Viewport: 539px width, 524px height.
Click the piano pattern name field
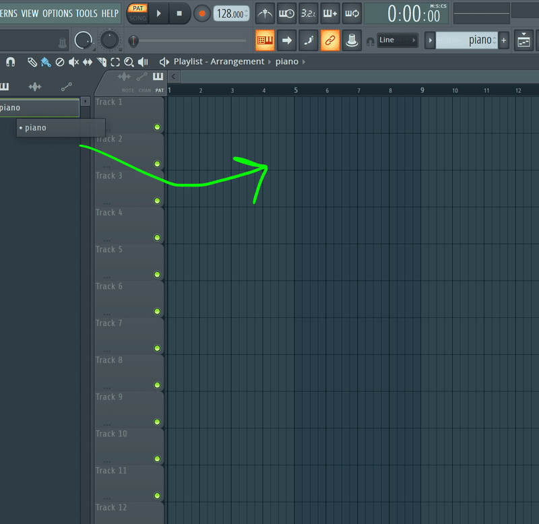click(466, 40)
